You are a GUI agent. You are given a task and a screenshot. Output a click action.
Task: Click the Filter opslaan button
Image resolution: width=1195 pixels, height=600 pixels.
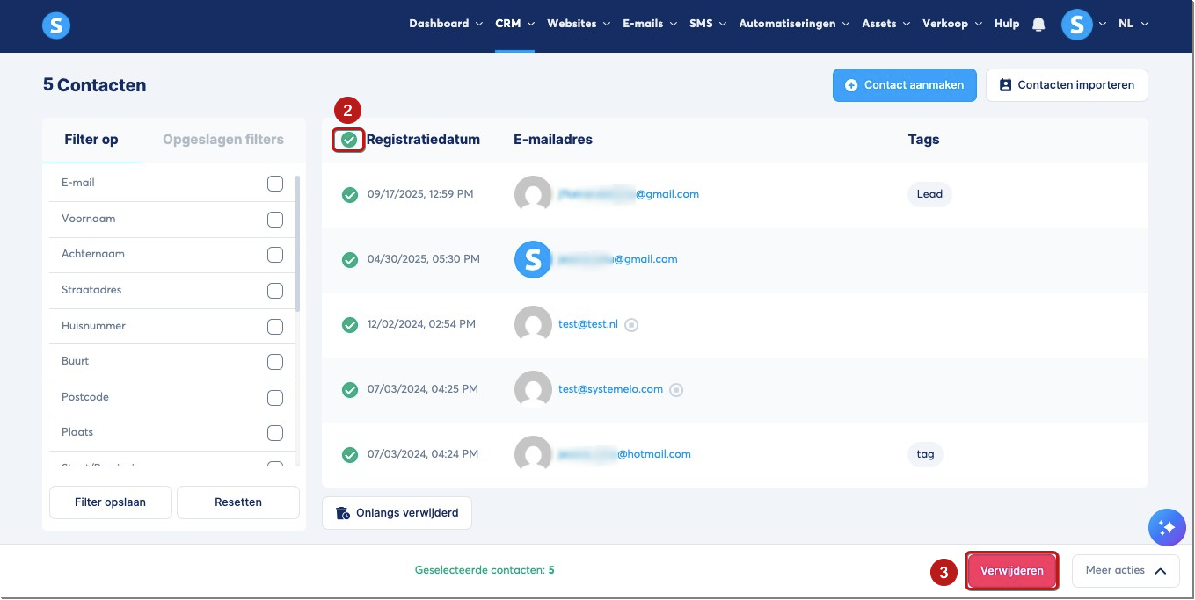point(111,502)
